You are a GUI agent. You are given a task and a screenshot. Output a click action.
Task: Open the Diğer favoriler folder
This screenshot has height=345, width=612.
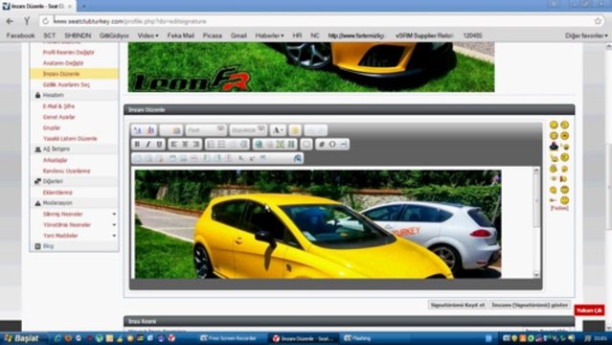pos(586,35)
